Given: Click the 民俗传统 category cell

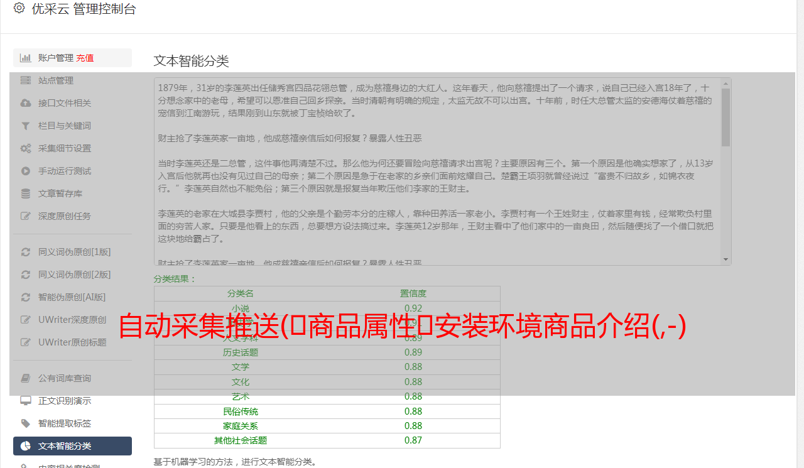Looking at the screenshot, I should (241, 411).
